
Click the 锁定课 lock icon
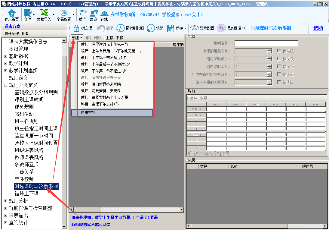click(76, 28)
